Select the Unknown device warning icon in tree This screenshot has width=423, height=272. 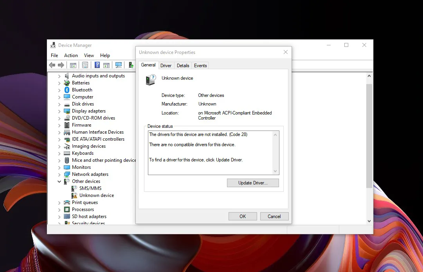click(74, 195)
